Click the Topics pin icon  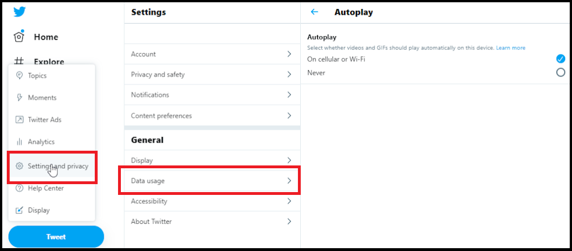click(x=19, y=75)
